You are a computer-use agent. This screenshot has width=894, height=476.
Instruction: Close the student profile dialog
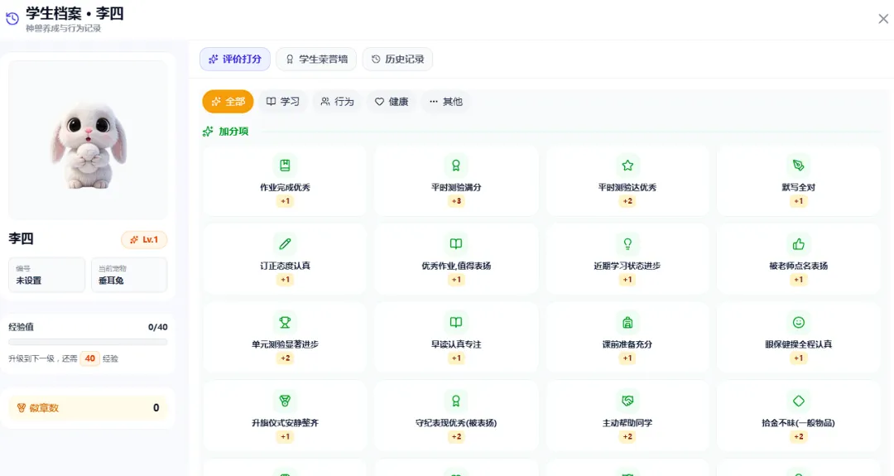point(883,19)
